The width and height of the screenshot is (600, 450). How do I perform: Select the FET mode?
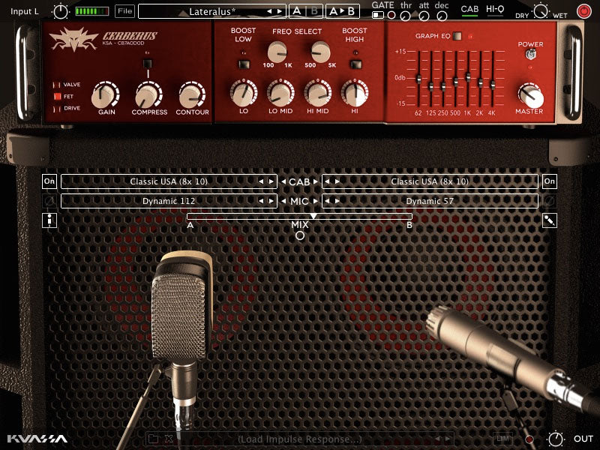point(57,97)
